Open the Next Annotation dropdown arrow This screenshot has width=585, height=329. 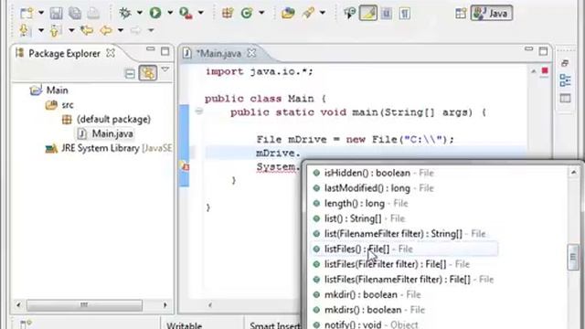(x=41, y=30)
